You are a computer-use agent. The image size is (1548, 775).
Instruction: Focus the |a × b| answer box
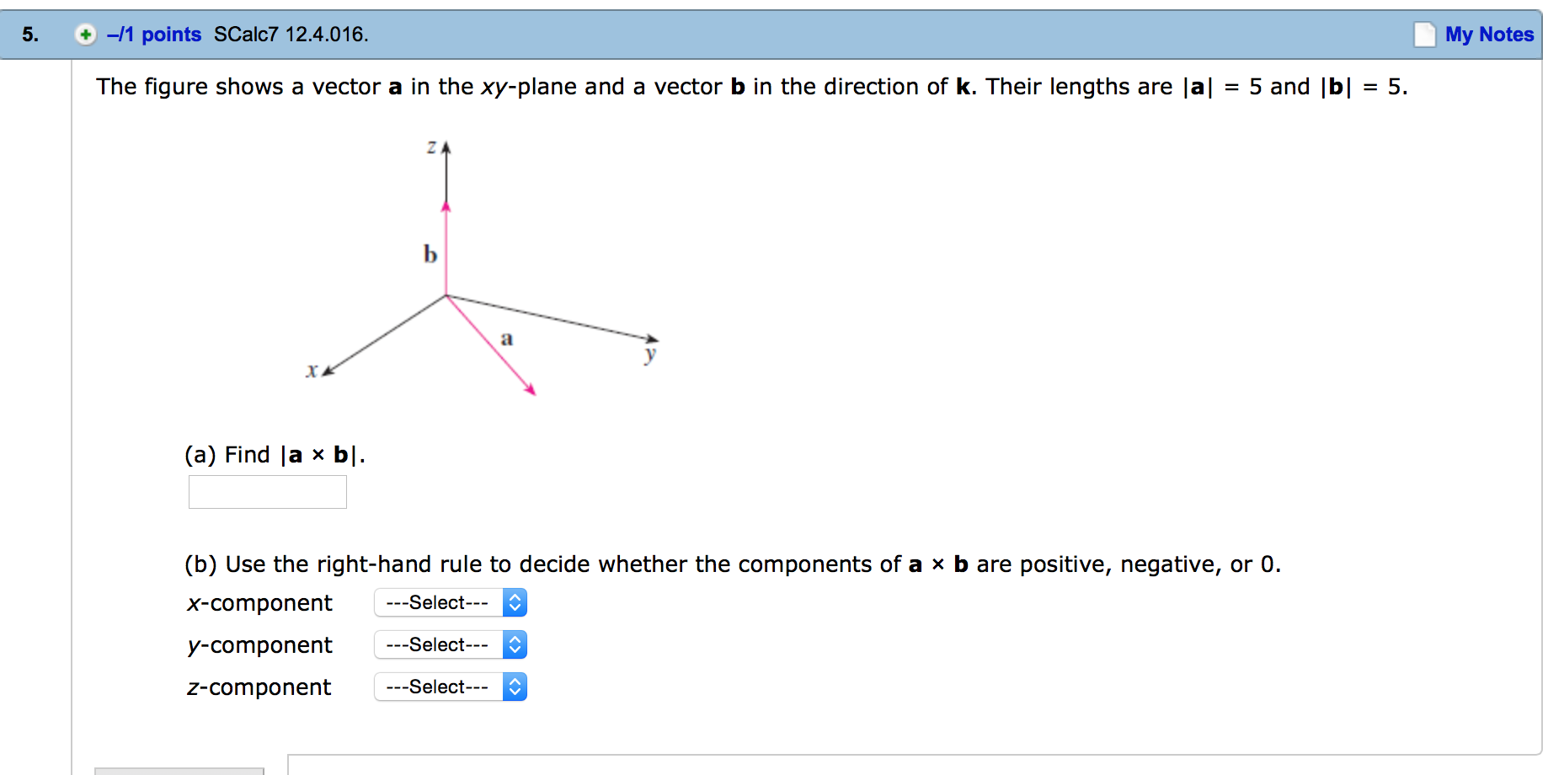click(x=267, y=492)
